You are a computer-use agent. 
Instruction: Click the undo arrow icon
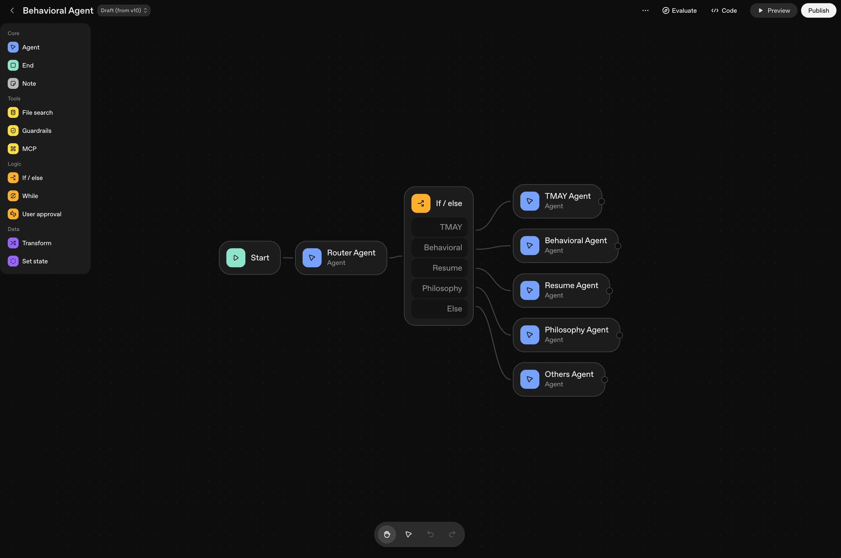[x=430, y=534]
